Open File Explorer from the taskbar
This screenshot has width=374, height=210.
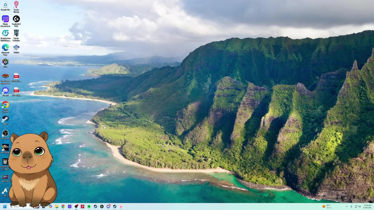[x=57, y=206]
